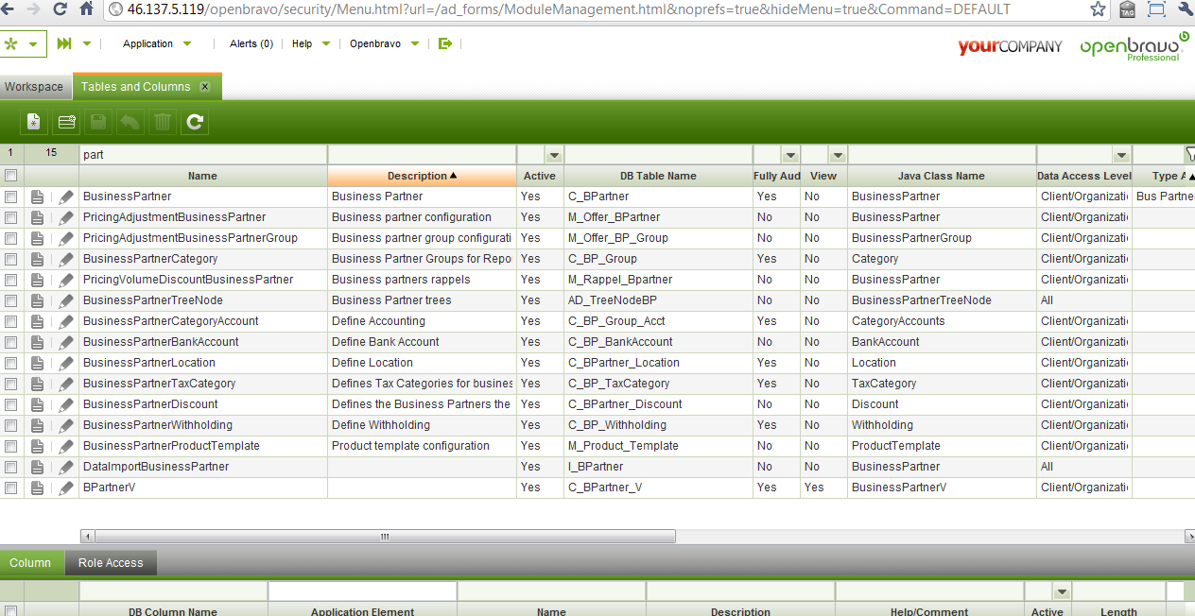Click the filter funnel icon in grid header

pyautogui.click(x=1189, y=154)
